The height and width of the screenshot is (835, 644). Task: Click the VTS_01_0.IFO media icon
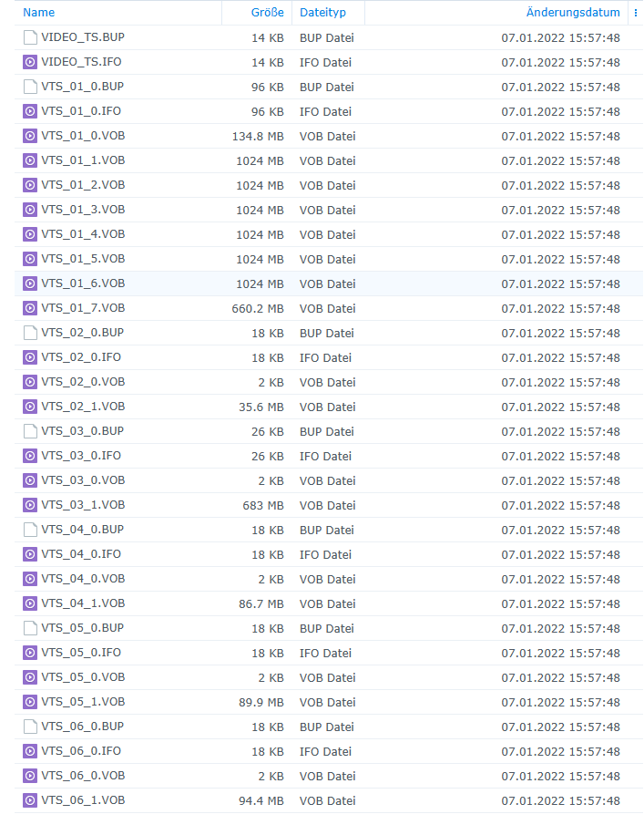point(30,111)
